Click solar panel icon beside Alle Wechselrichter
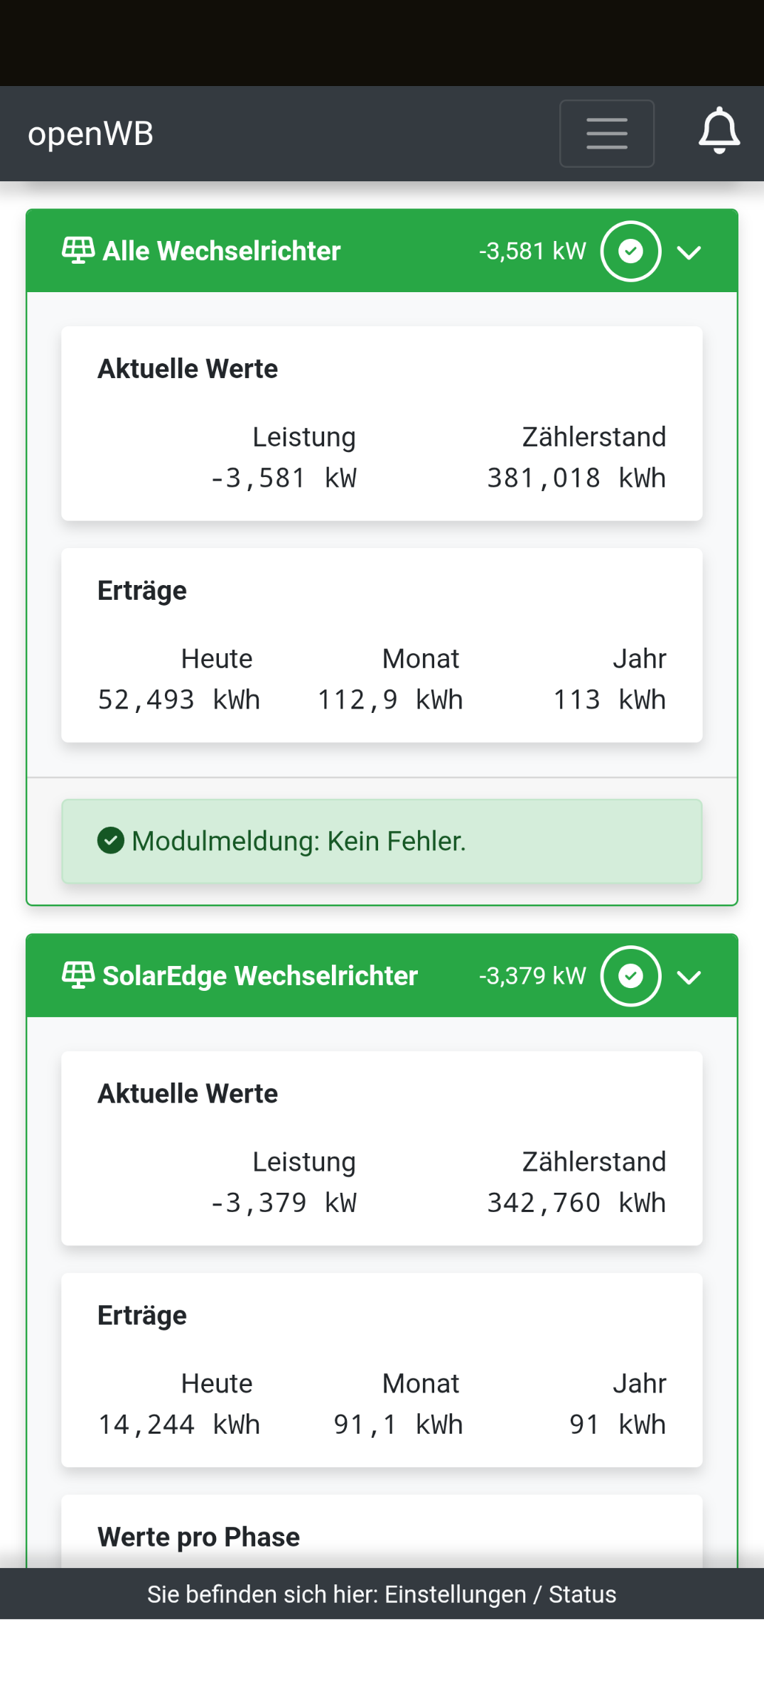The height and width of the screenshot is (1701, 764). point(78,250)
